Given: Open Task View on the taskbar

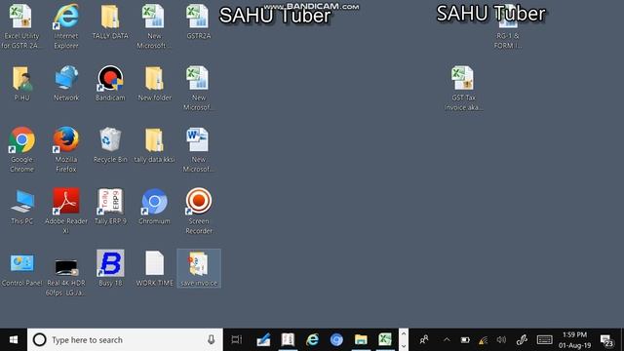Looking at the screenshot, I should pos(236,340).
